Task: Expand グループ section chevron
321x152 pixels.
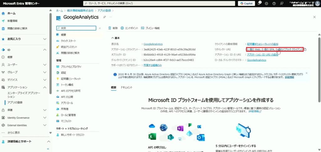Action: point(45,72)
